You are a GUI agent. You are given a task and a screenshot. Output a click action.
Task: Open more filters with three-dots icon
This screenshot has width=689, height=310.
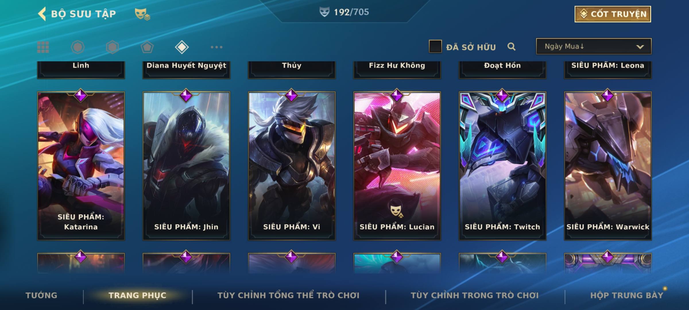click(x=216, y=47)
